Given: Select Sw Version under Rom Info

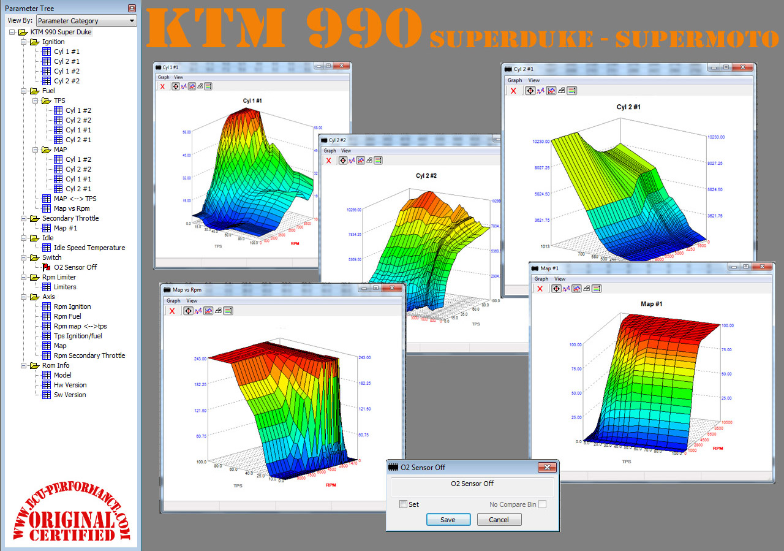Looking at the screenshot, I should click(70, 395).
